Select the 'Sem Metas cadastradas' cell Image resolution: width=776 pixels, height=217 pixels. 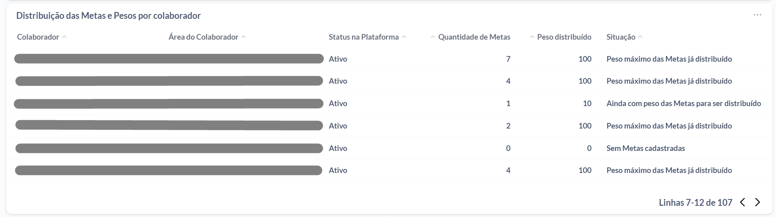pos(645,148)
